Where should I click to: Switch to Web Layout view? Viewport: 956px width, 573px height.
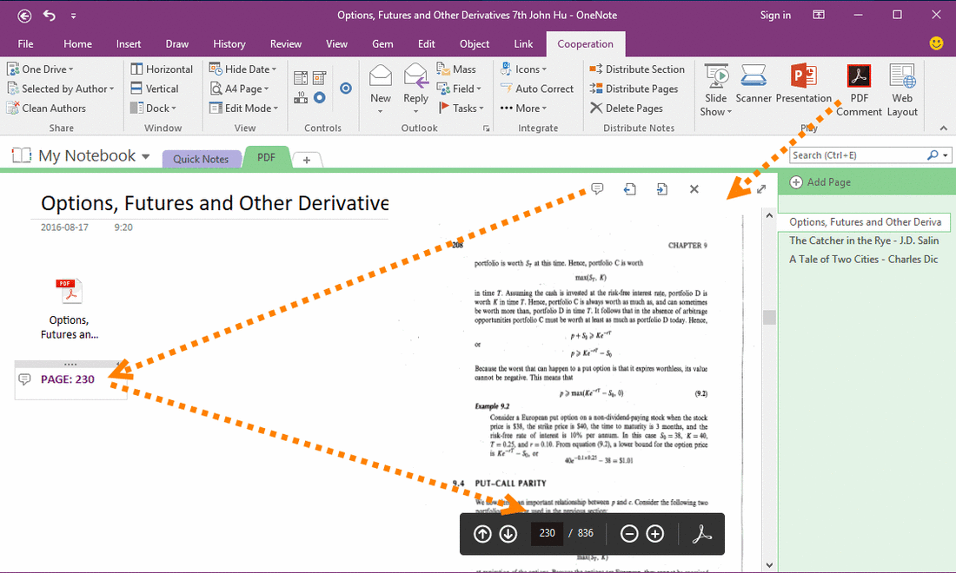pyautogui.click(x=902, y=87)
